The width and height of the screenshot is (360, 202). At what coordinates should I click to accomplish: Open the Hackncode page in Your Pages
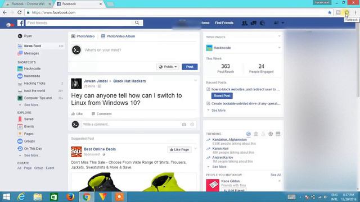(222, 48)
